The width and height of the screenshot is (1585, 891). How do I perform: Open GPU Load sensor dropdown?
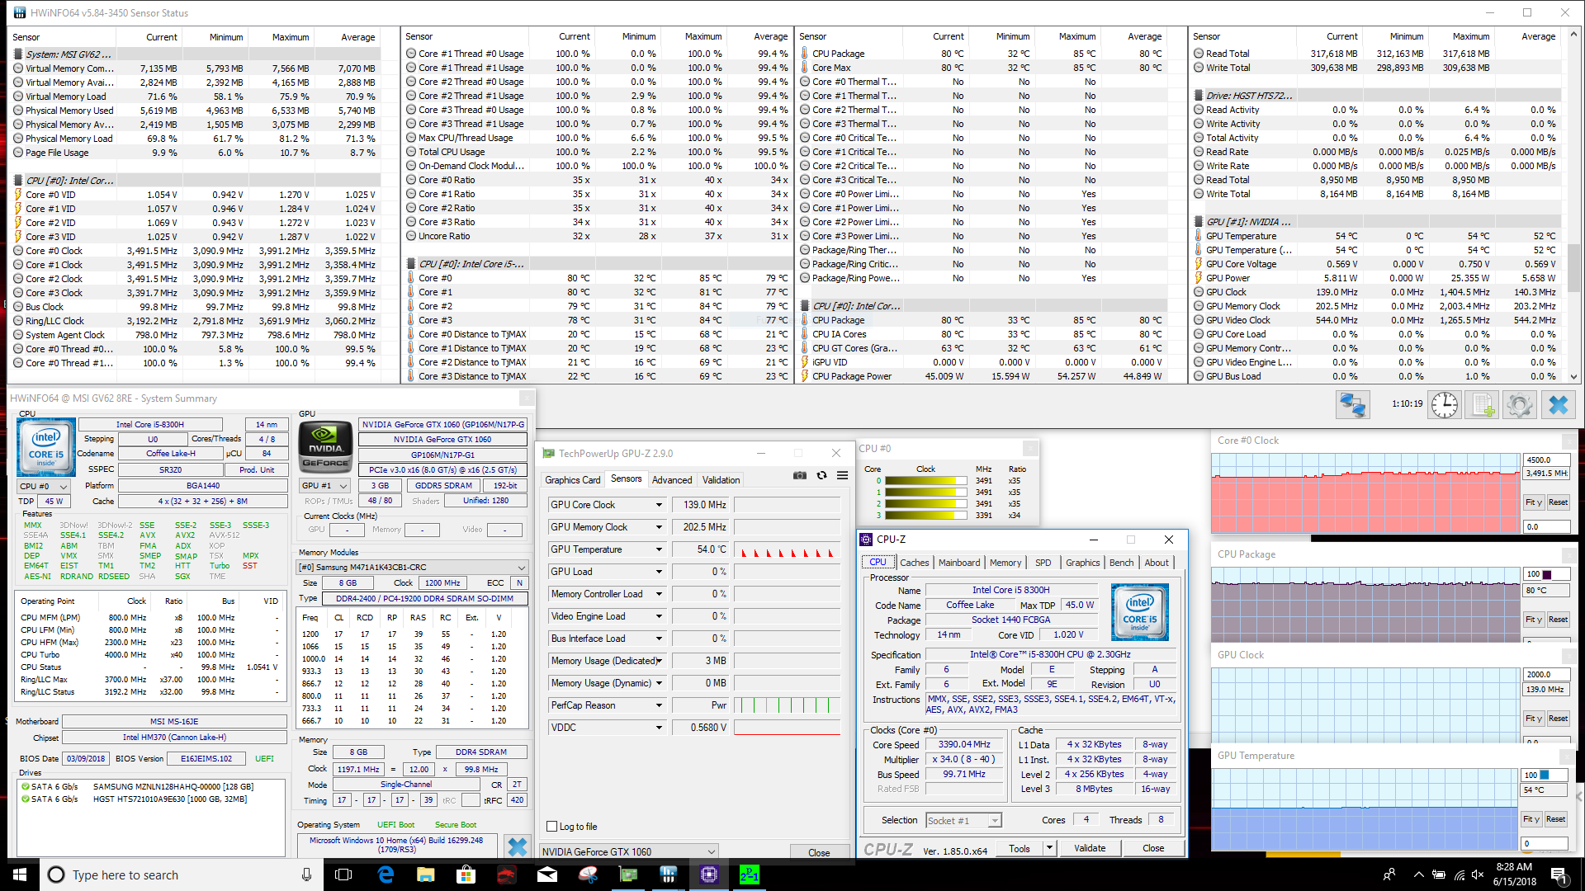click(659, 572)
